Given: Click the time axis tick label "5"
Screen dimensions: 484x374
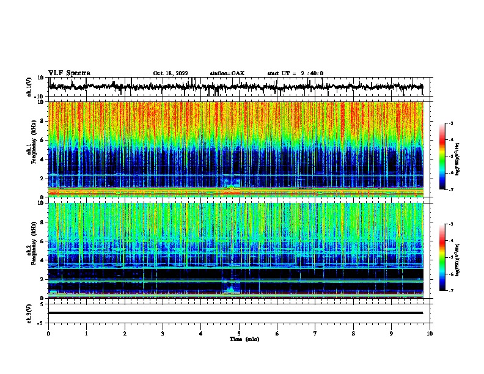Looking at the screenshot, I should coord(239,334).
